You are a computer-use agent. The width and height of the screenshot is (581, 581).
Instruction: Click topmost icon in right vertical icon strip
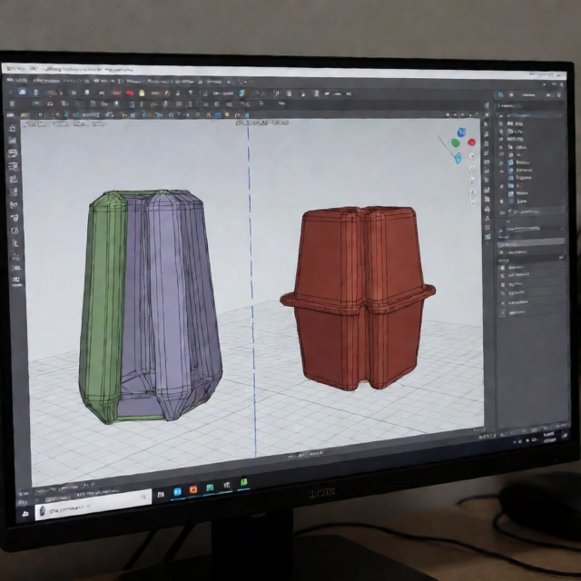point(487,105)
